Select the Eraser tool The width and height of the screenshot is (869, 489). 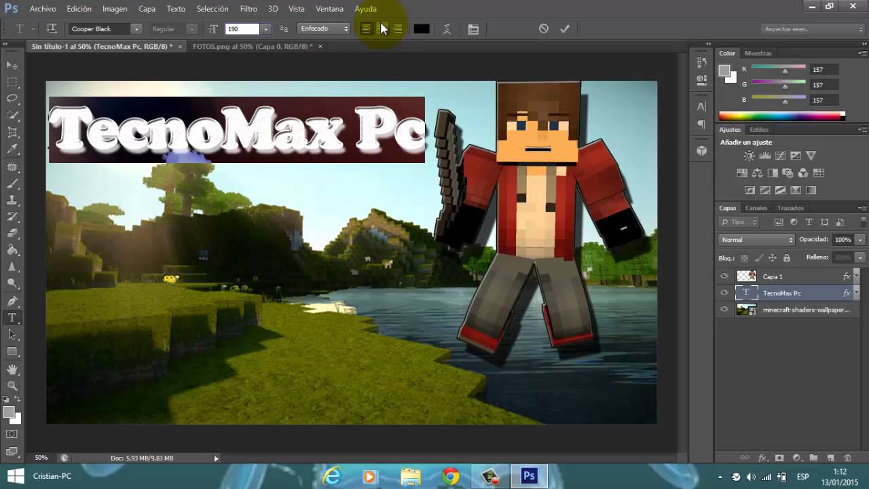(12, 234)
